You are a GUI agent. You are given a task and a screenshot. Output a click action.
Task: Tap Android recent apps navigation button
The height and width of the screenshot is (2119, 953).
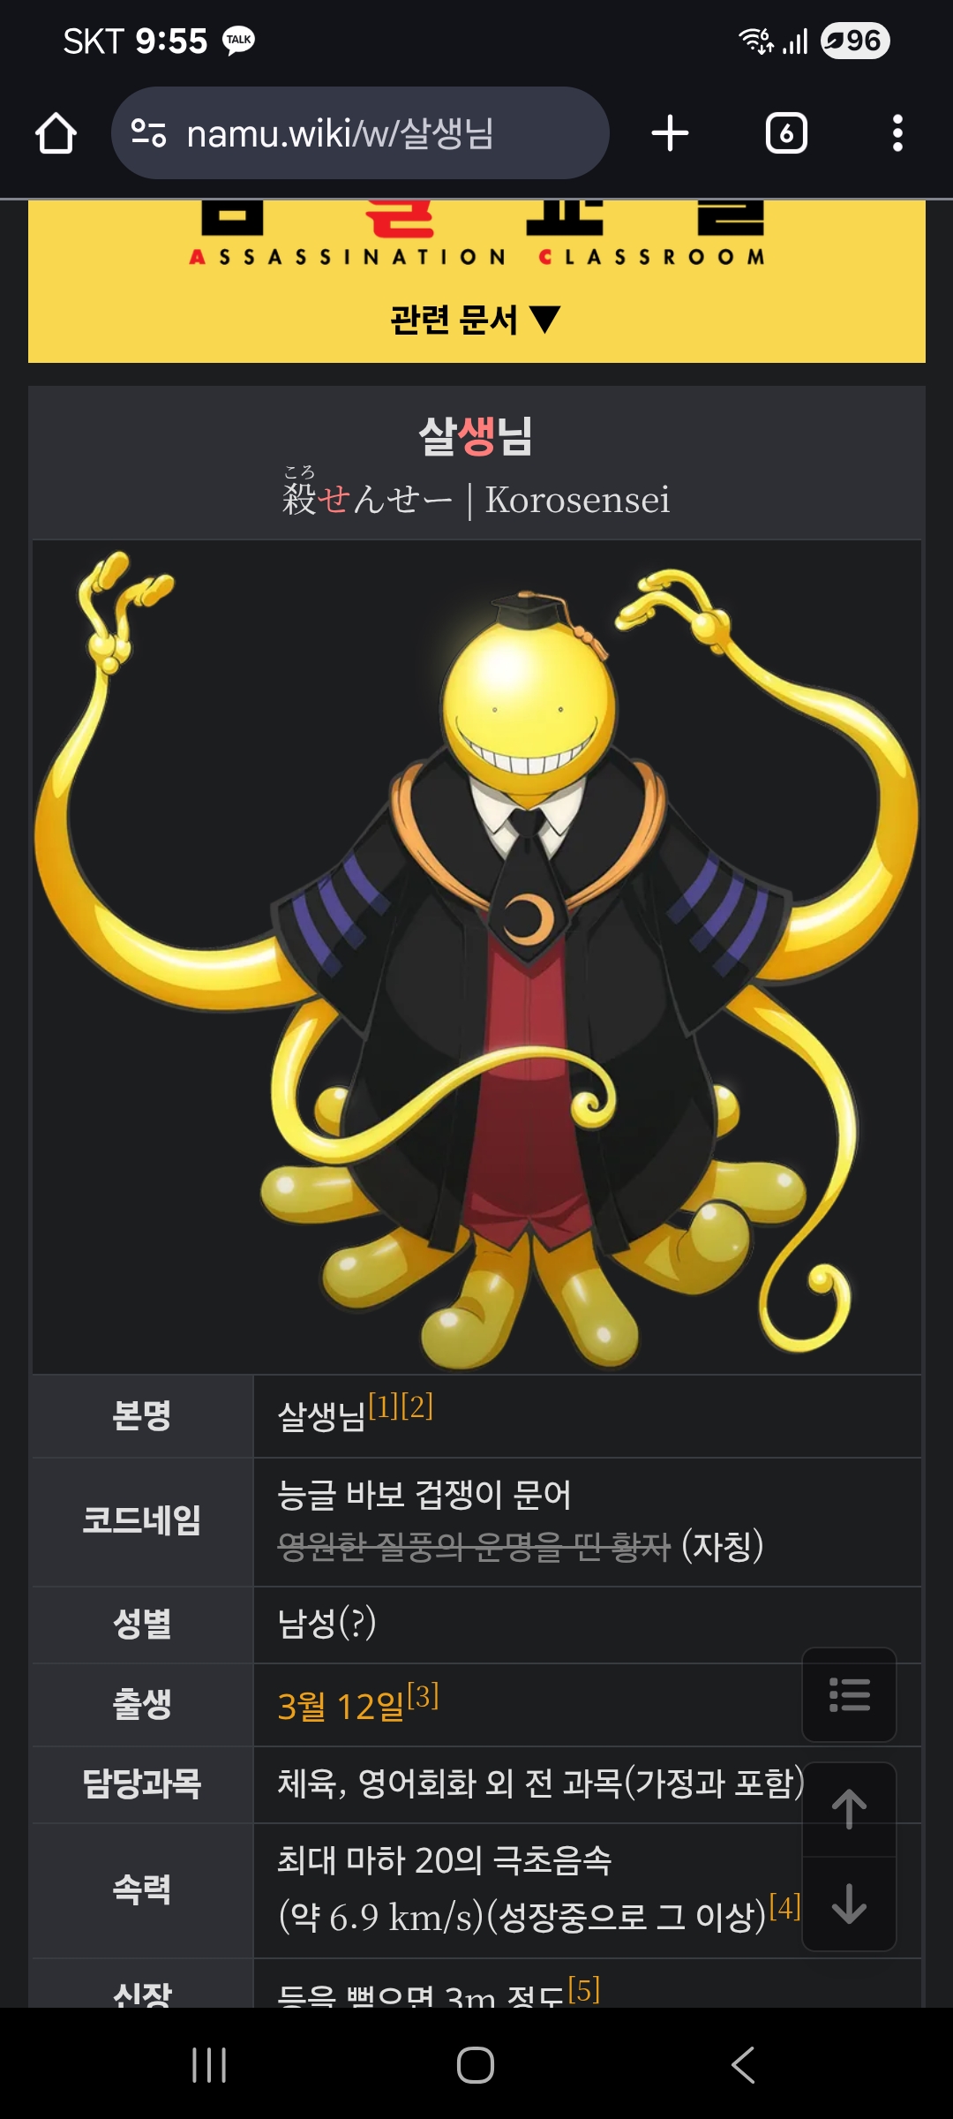[x=209, y=2065]
